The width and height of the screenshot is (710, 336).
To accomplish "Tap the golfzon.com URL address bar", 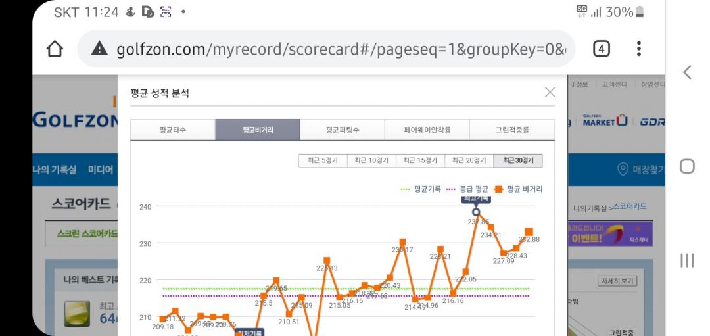I will point(335,49).
